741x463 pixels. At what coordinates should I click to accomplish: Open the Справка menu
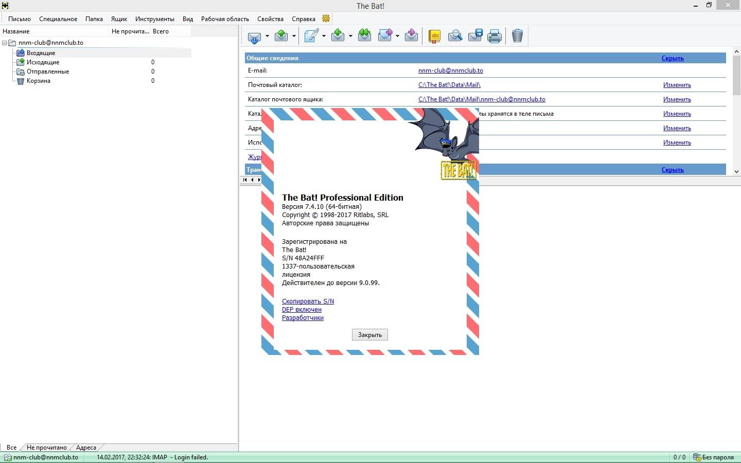(x=304, y=19)
